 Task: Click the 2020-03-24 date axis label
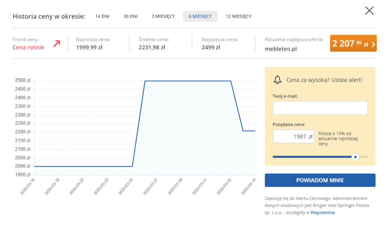pos(126,187)
